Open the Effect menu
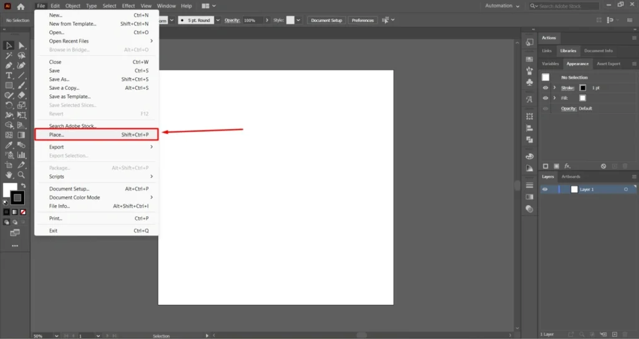Screen dimensions: 639x339 [x=129, y=6]
